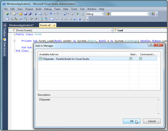Uncheck the VSSpeeder add-in enabled checkbox
Viewport: 168px width, 131px height.
pyautogui.click(x=40, y=59)
